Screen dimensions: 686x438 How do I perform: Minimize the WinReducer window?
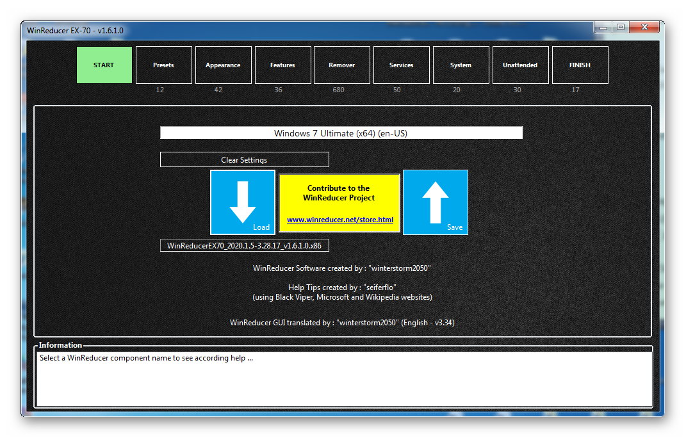[603, 28]
